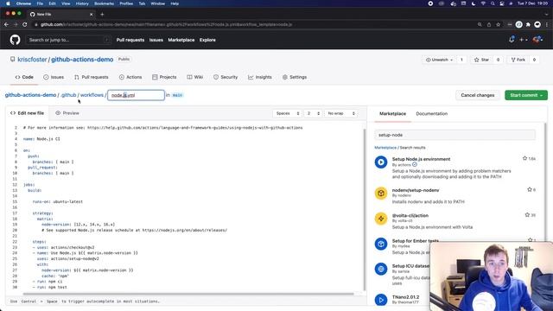The image size is (553, 311).
Task: Click the node.js.yml filename field
Action: [136, 95]
